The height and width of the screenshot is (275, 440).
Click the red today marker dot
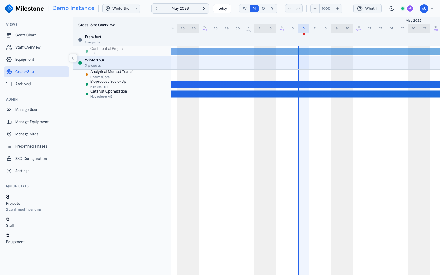tap(304, 34)
